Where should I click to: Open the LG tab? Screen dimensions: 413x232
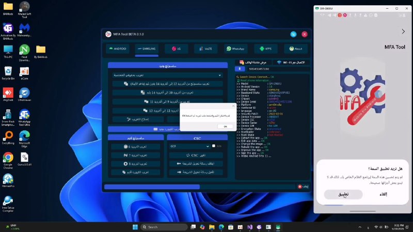(x=176, y=48)
